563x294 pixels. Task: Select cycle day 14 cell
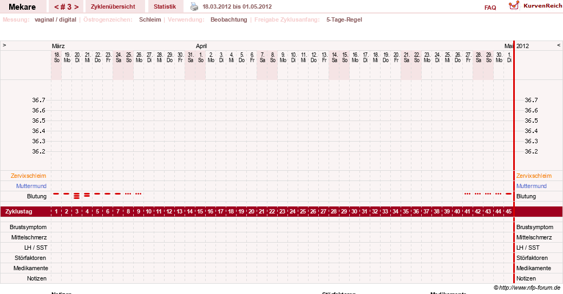[x=190, y=211]
